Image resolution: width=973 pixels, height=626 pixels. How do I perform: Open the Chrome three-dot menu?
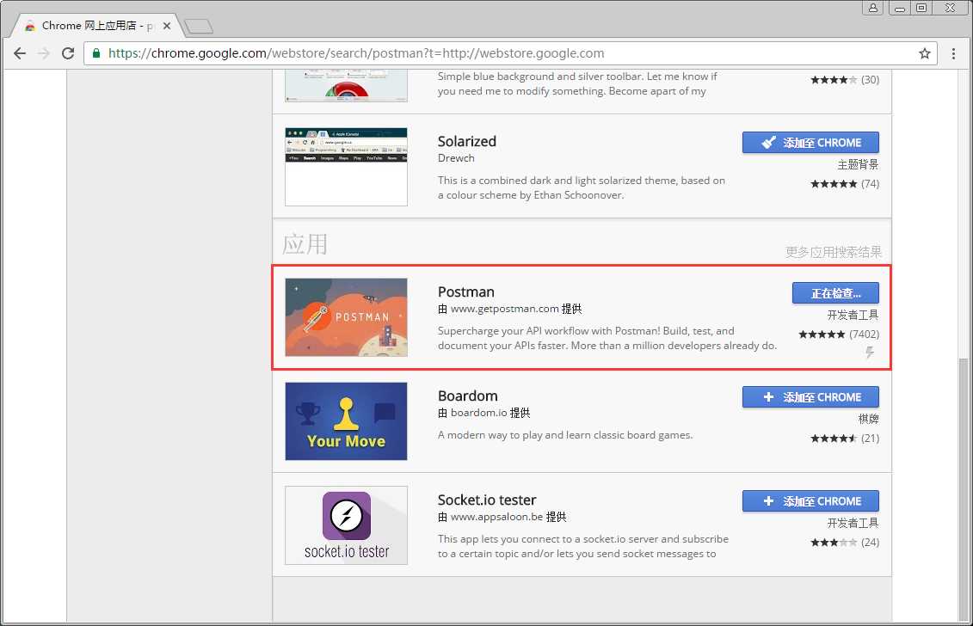954,53
